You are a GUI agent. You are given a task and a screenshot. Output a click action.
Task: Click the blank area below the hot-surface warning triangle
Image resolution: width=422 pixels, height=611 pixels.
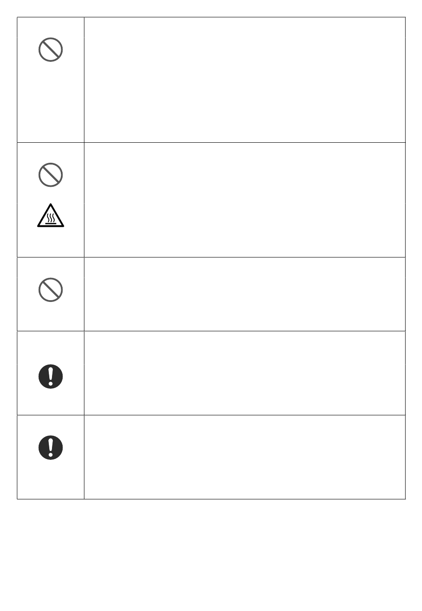pyautogui.click(x=51, y=242)
